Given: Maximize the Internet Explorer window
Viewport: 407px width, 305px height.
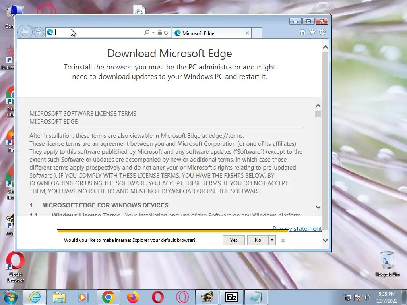Looking at the screenshot, I should [308, 21].
